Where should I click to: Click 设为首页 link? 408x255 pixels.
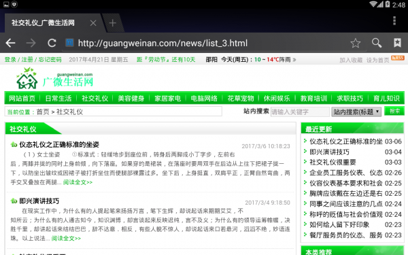point(378,60)
